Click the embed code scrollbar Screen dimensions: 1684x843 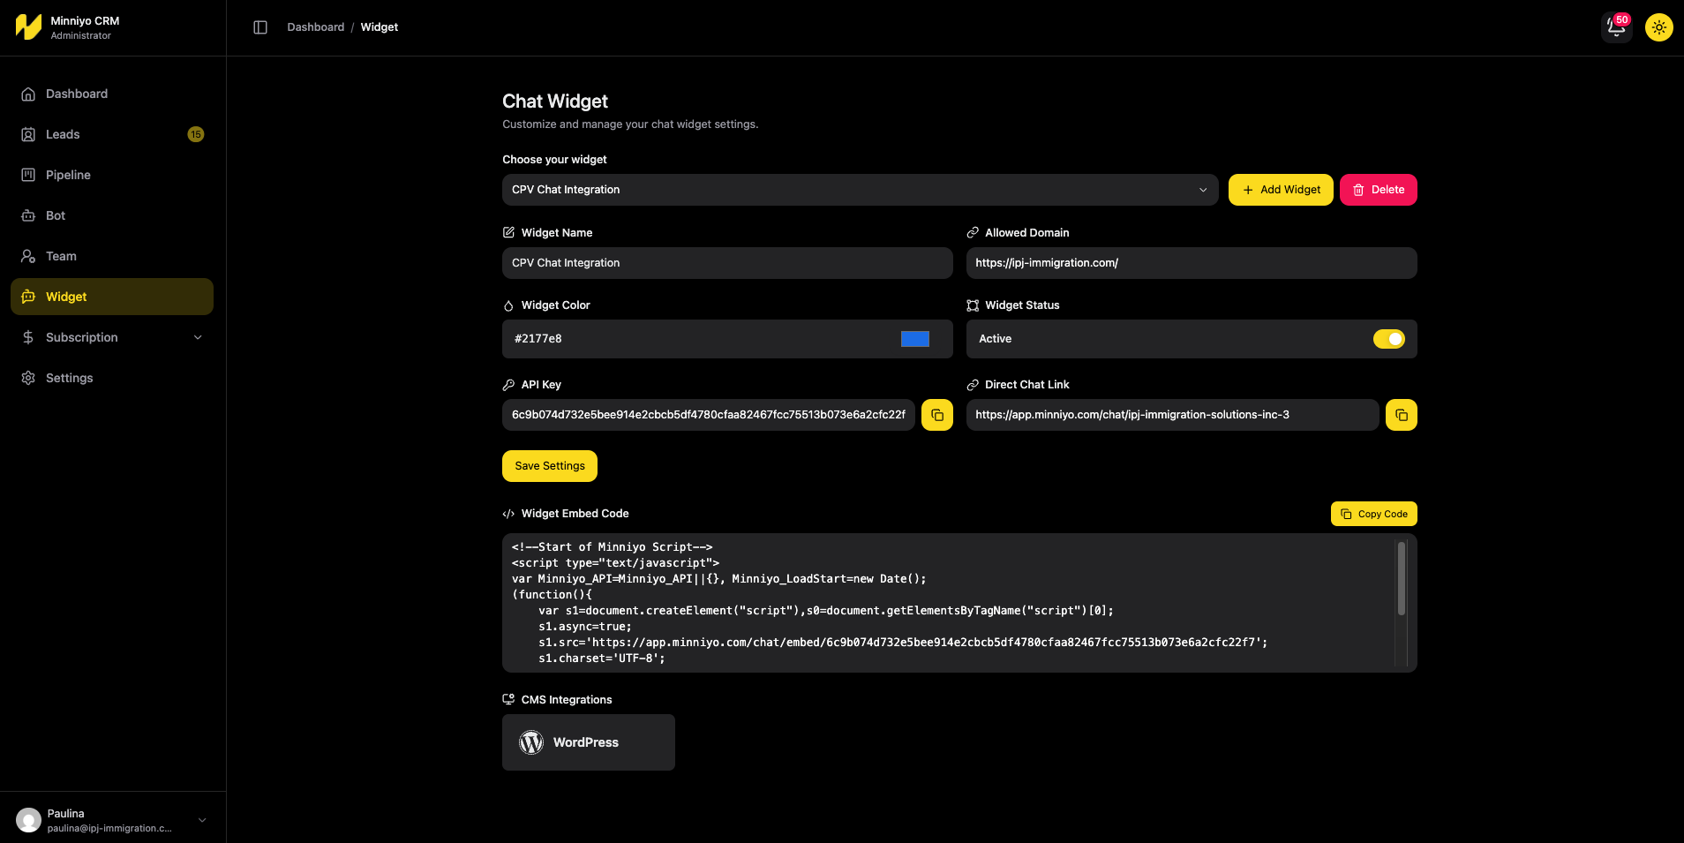(x=1402, y=578)
